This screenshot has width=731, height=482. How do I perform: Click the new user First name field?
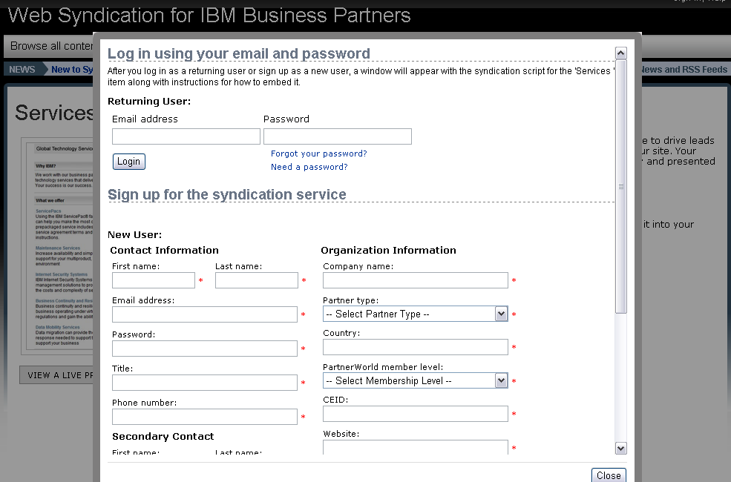click(x=154, y=280)
